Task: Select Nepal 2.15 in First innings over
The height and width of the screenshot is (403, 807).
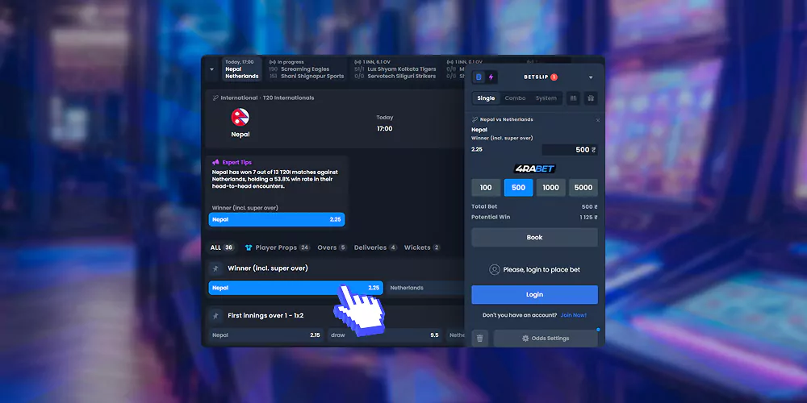Action: point(266,335)
